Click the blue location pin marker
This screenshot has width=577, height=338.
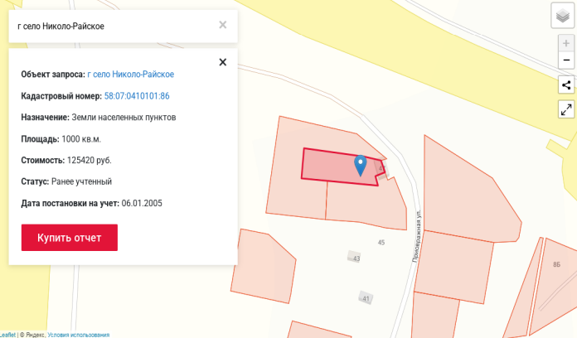tap(361, 164)
